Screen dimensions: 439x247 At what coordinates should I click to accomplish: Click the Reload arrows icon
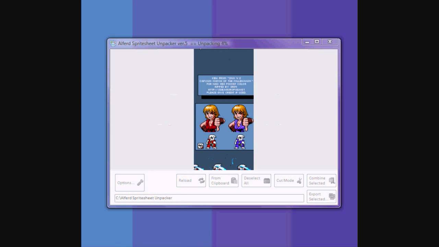pos(201,180)
